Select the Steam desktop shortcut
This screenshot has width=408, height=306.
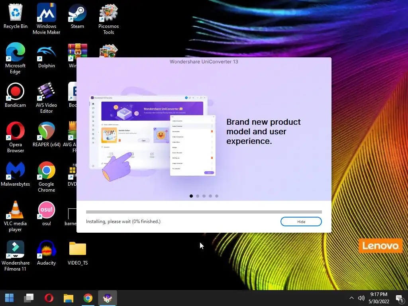(77, 16)
